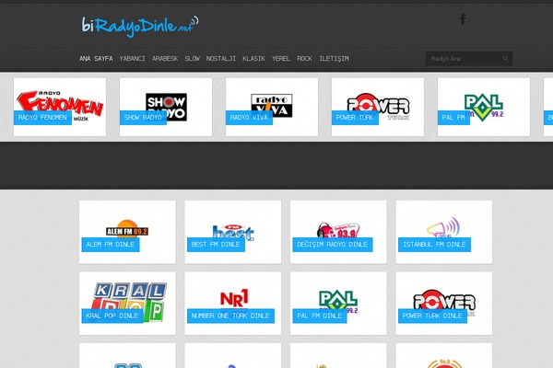
Task: Select the Nostalji menu category
Action: 221,59
